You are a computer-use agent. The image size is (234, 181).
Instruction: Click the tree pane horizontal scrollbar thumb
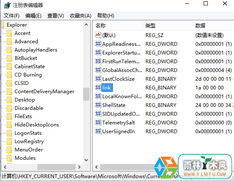coord(57,167)
